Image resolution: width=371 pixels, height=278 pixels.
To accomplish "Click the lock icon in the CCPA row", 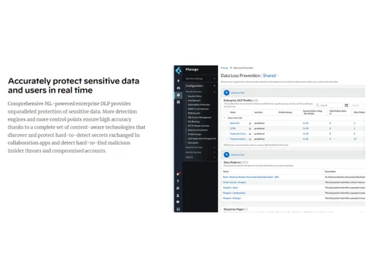I will [x=250, y=128].
